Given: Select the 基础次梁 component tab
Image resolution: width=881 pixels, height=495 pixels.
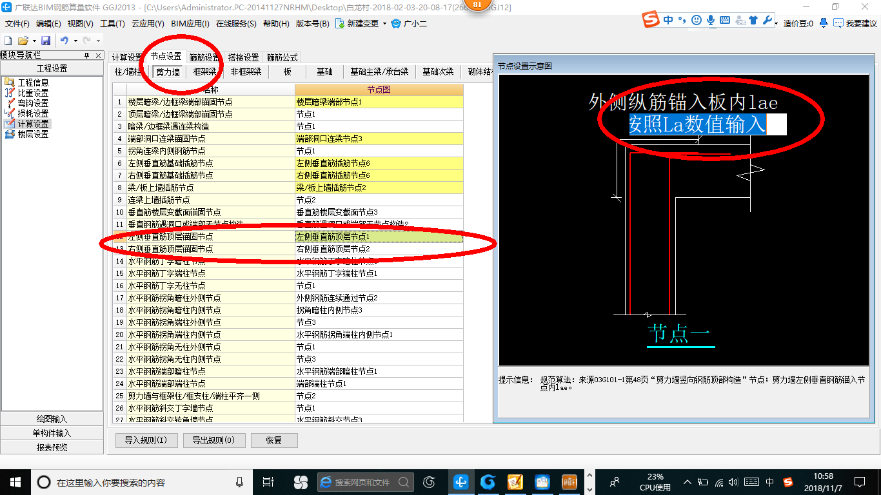Looking at the screenshot, I should [x=439, y=72].
